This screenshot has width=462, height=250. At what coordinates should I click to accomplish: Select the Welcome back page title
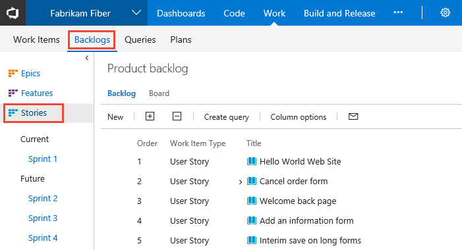pos(298,201)
